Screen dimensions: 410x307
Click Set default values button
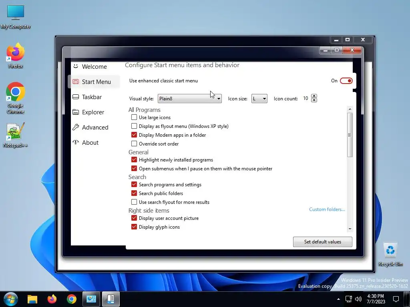click(322, 242)
